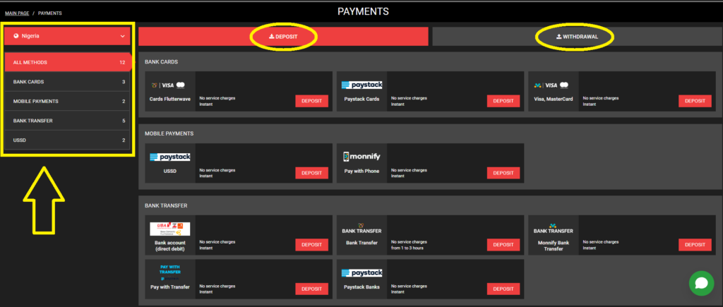Select Mobile Payments filter in sidebar
The height and width of the screenshot is (307, 723).
pyautogui.click(x=68, y=102)
